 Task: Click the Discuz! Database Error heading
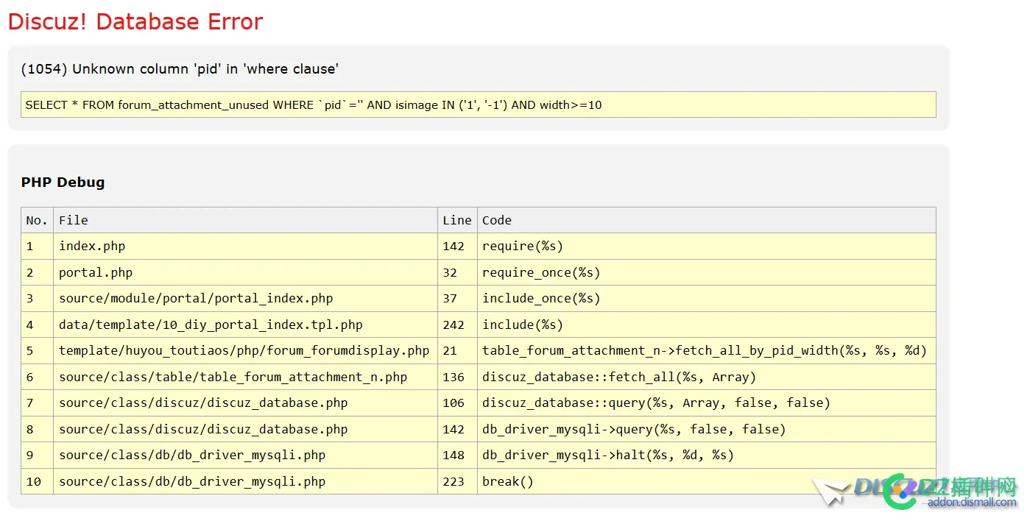click(x=135, y=22)
